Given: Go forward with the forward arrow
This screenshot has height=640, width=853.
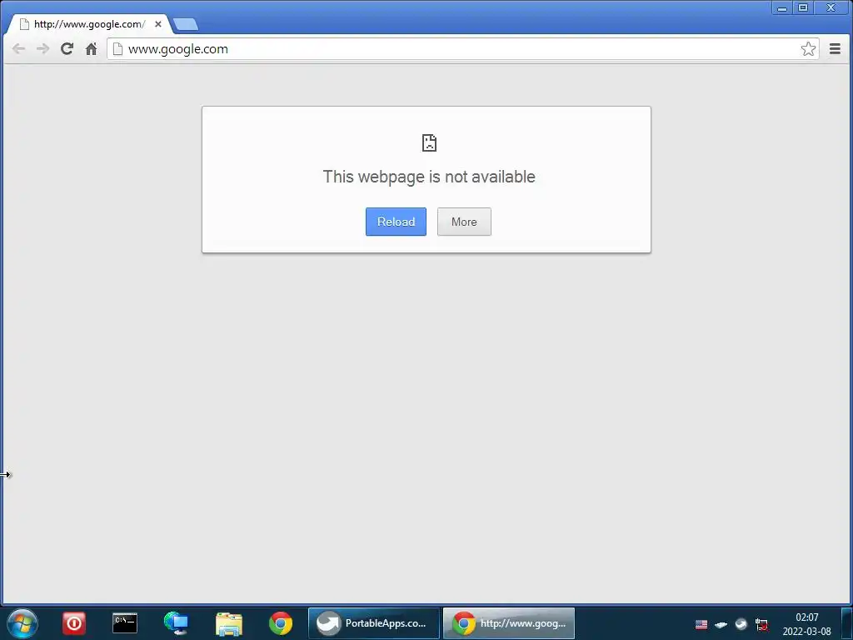Looking at the screenshot, I should point(42,49).
